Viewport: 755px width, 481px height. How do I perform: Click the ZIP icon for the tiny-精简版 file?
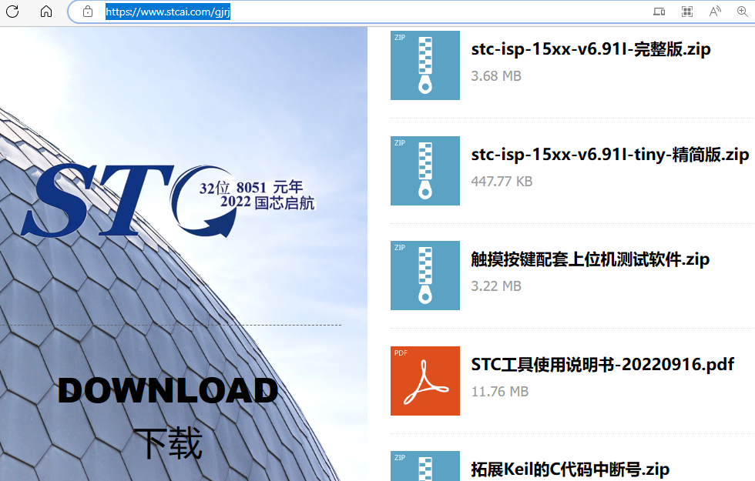pyautogui.click(x=425, y=171)
